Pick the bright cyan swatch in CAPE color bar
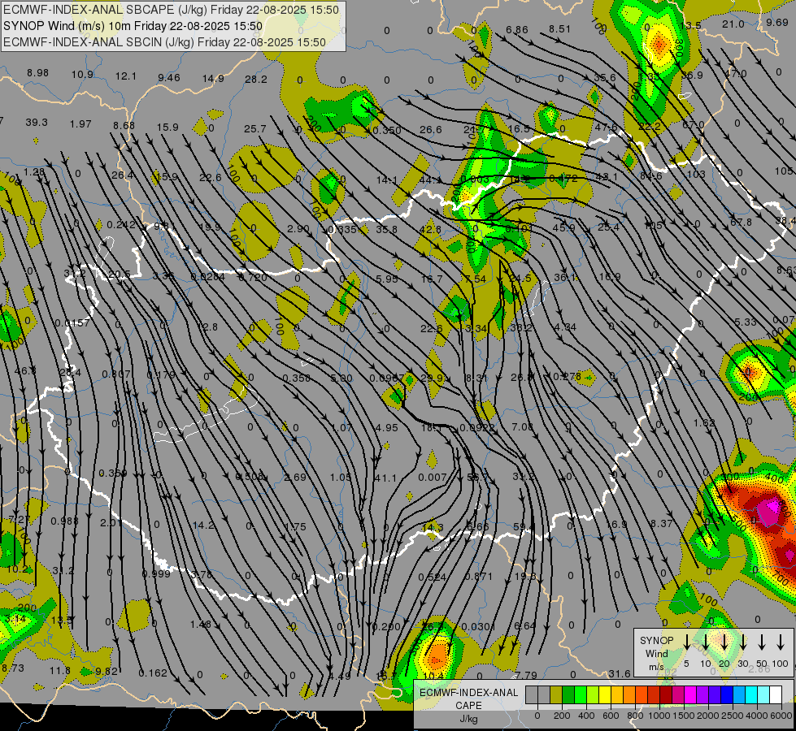The height and width of the screenshot is (731, 796). pos(750,694)
